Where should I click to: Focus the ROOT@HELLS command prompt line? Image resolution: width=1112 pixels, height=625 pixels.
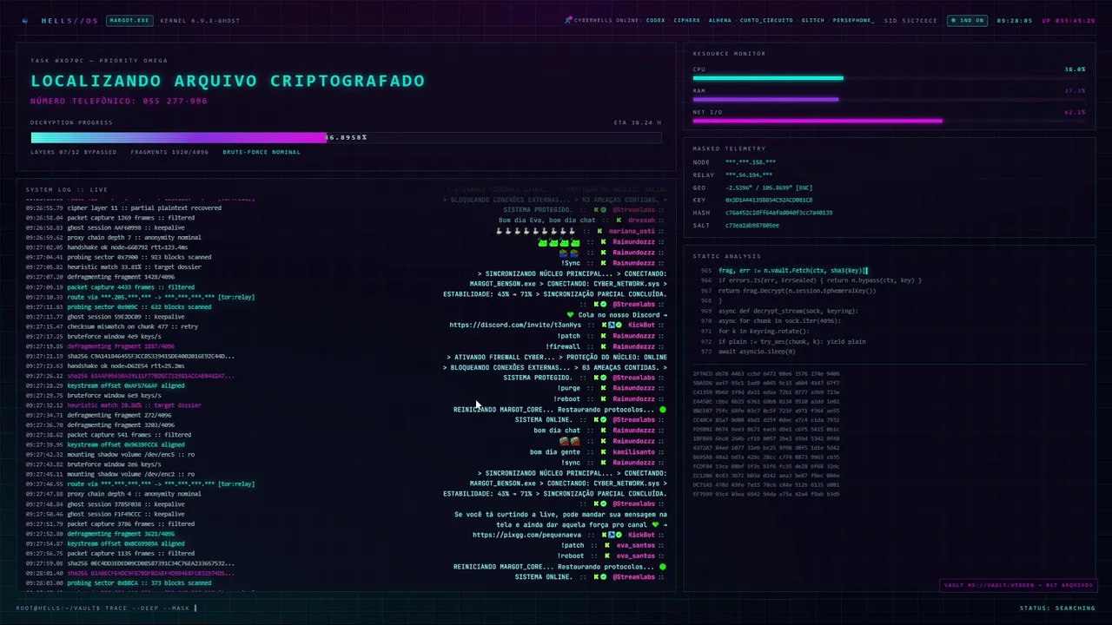click(107, 608)
